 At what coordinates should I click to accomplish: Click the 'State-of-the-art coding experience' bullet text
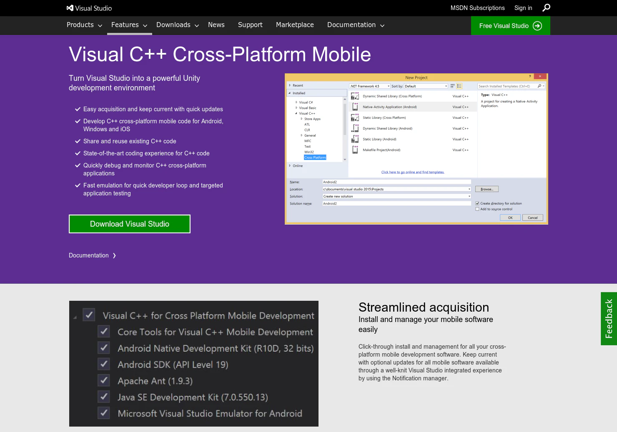coord(146,153)
